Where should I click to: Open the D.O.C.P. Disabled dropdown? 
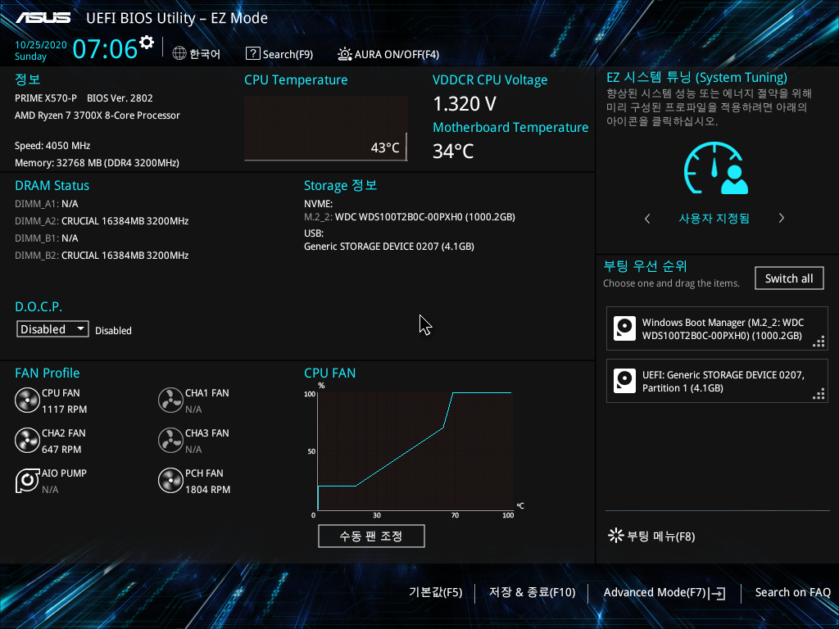(52, 329)
